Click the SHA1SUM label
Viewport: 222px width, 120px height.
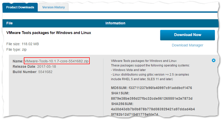pos(120,93)
